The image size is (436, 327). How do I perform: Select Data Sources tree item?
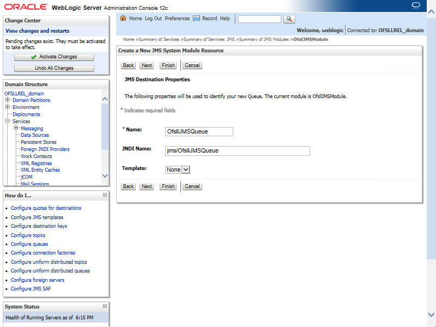coord(35,135)
